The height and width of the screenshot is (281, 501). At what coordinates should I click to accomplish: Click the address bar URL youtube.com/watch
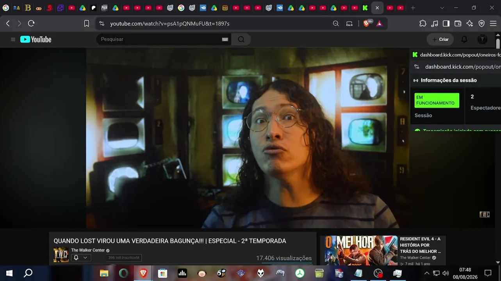coord(169,23)
